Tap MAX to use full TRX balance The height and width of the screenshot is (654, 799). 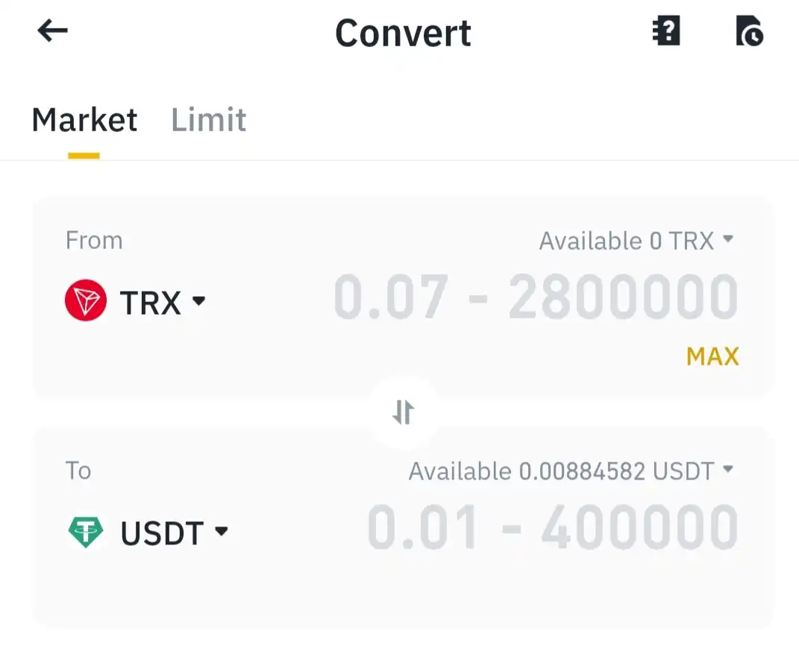712,356
